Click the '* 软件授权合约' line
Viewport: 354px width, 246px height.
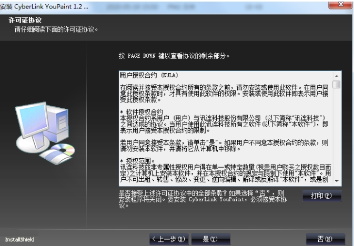tap(141, 112)
